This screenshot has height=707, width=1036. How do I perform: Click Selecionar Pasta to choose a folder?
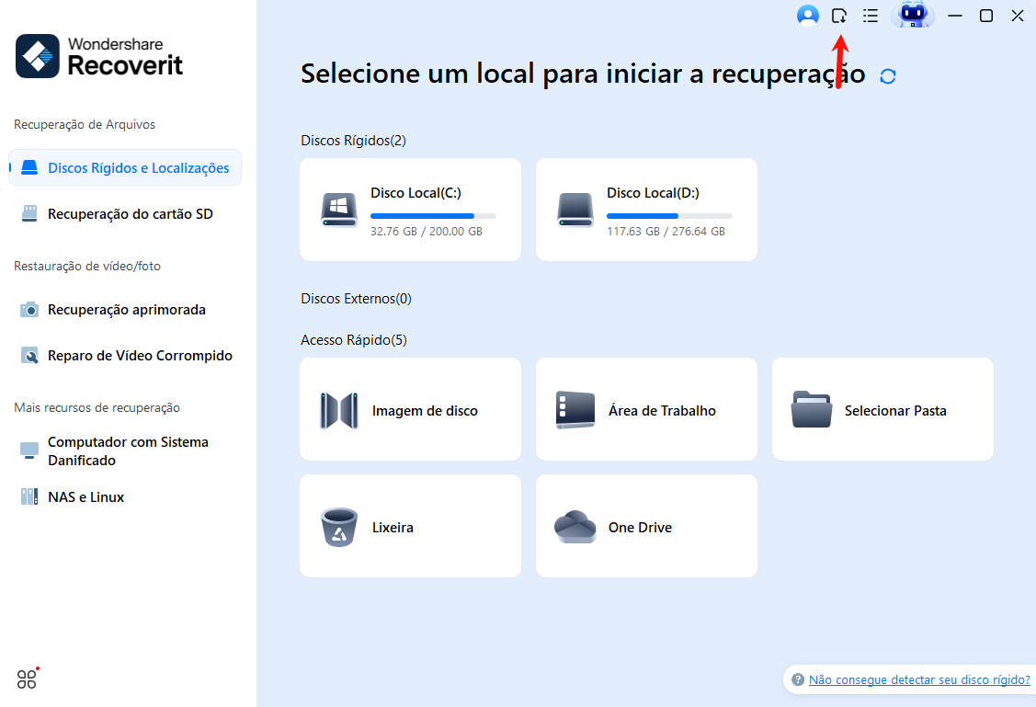pos(882,410)
